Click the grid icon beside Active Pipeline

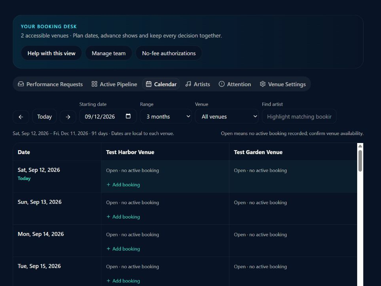pos(94,84)
